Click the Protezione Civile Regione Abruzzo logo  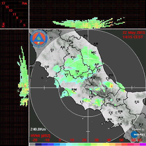point(39,39)
